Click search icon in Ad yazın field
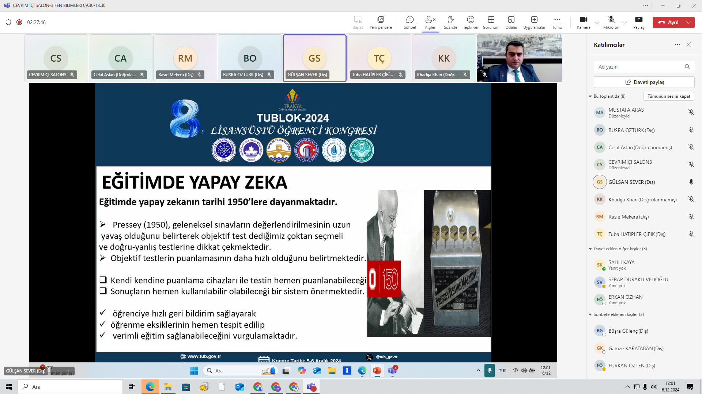 [x=687, y=67]
